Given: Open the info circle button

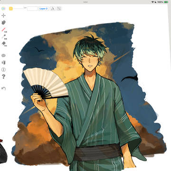Looking at the screenshot, I should coord(3,70).
